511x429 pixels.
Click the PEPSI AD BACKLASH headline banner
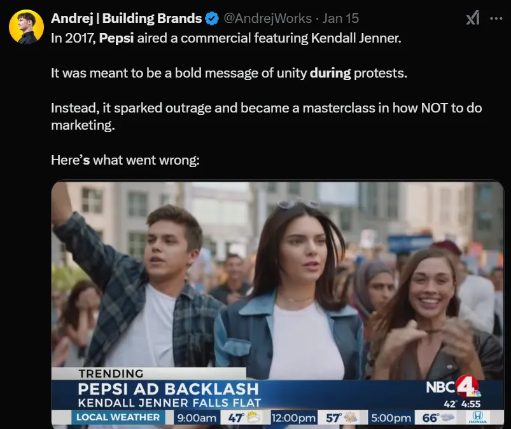(x=169, y=388)
